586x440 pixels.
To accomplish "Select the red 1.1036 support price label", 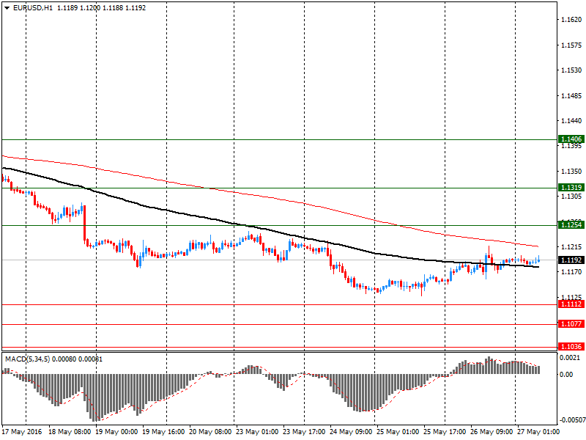I will click(571, 346).
